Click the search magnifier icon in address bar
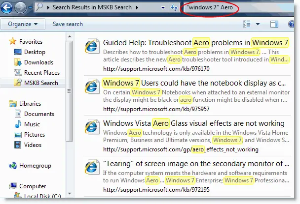The width and height of the screenshot is (300, 204). pos(39,7)
